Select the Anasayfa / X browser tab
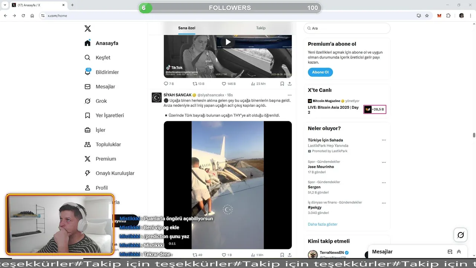 [38, 5]
